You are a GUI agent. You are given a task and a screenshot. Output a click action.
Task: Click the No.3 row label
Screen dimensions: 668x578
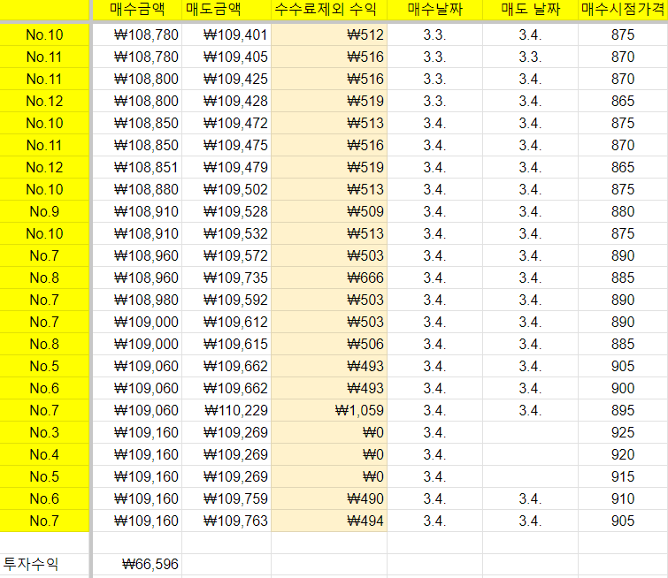pos(44,433)
